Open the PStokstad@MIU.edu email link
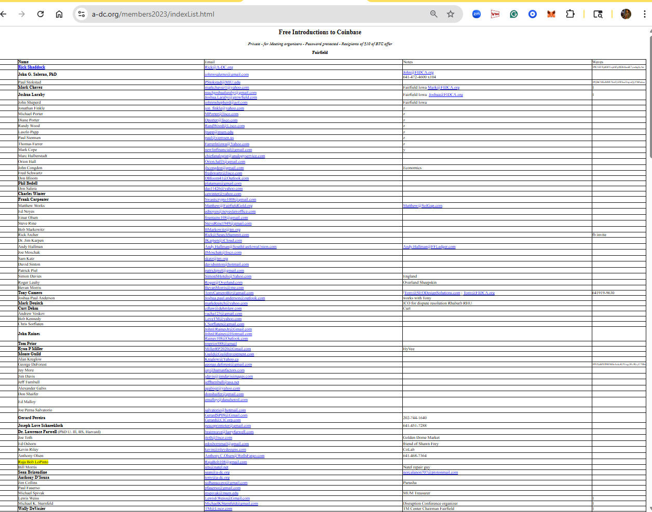The width and height of the screenshot is (652, 512). point(222,82)
